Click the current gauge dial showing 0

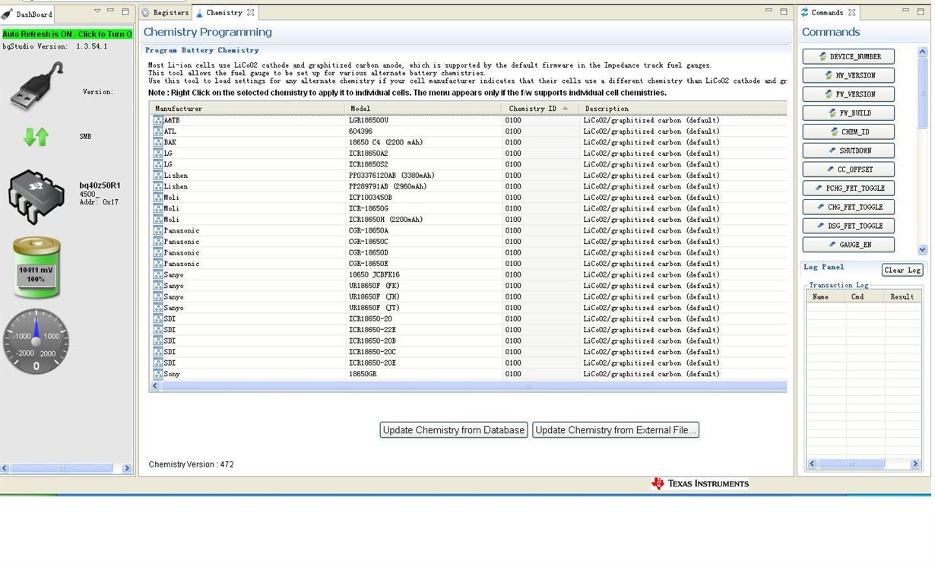point(36,341)
